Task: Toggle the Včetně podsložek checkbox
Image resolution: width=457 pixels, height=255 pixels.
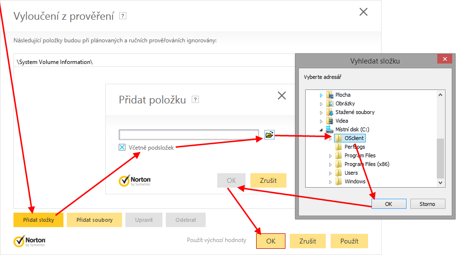Action: 122,147
